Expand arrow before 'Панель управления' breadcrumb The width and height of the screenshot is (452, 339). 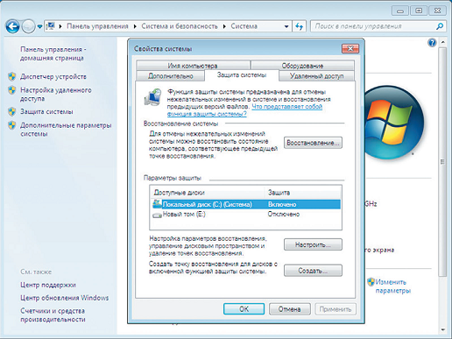click(60, 26)
